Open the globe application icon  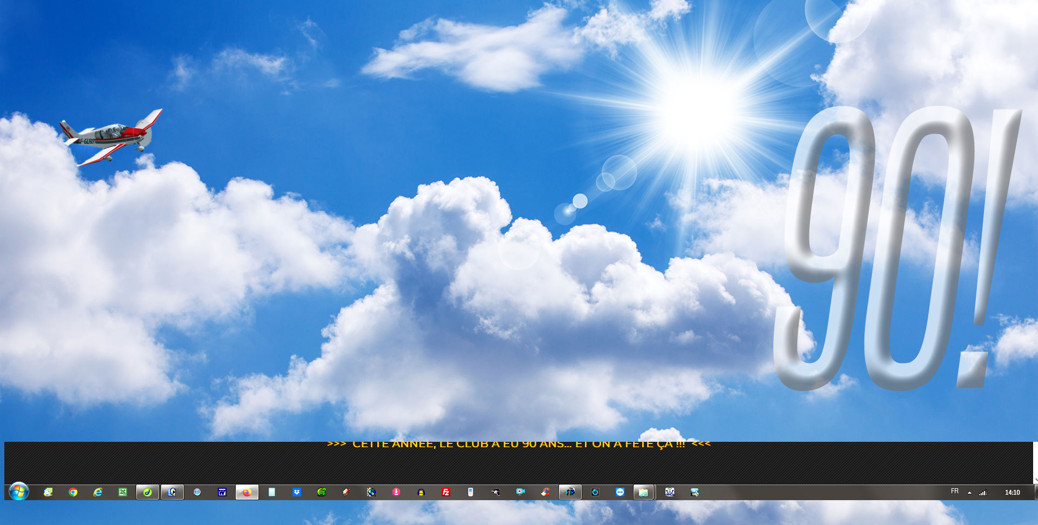point(371,492)
